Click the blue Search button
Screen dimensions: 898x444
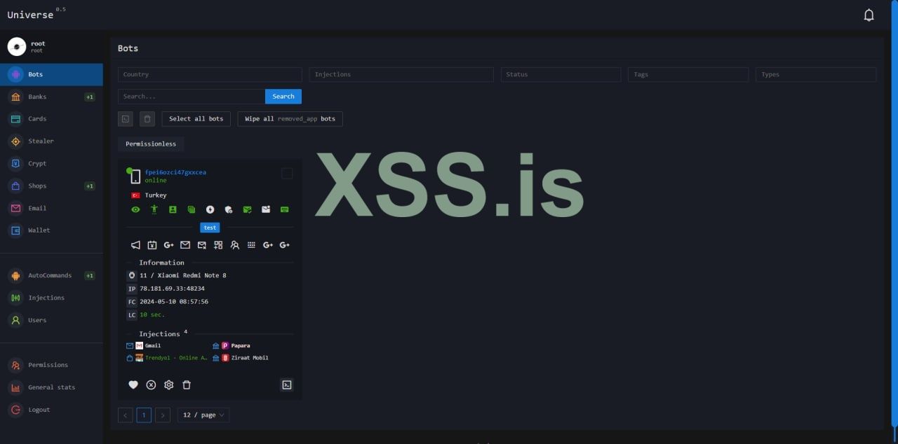point(283,97)
